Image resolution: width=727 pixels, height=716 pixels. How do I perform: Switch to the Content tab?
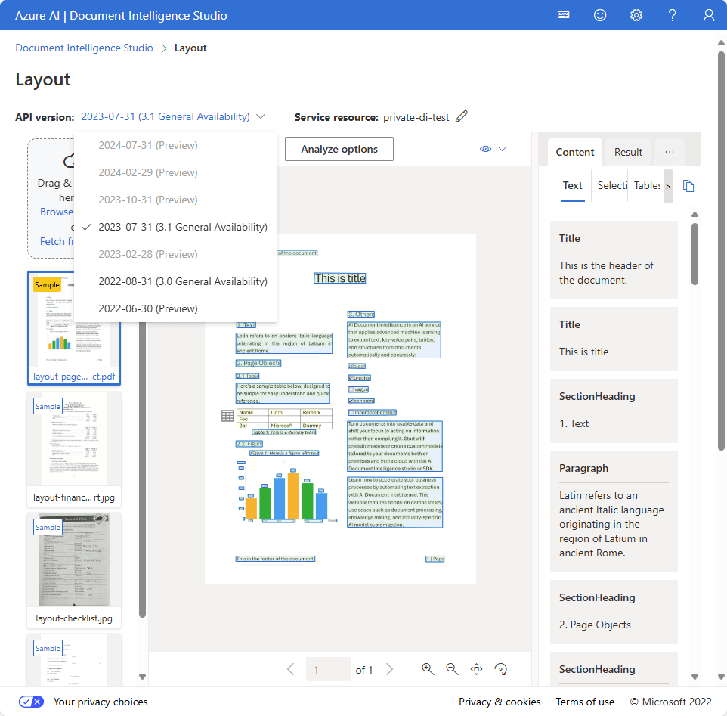575,152
